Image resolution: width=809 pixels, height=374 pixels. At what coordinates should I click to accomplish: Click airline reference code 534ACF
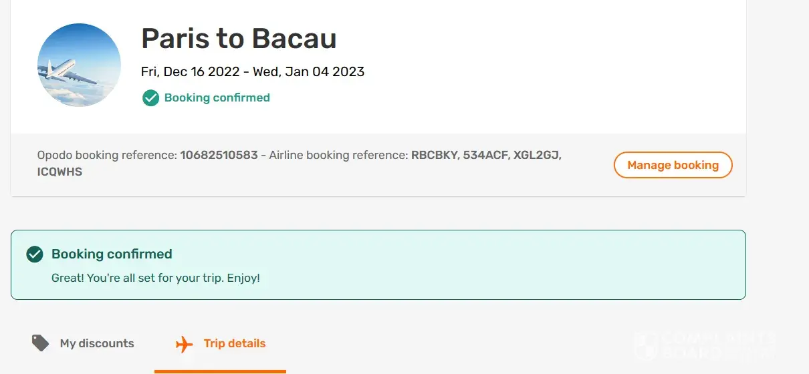click(485, 156)
